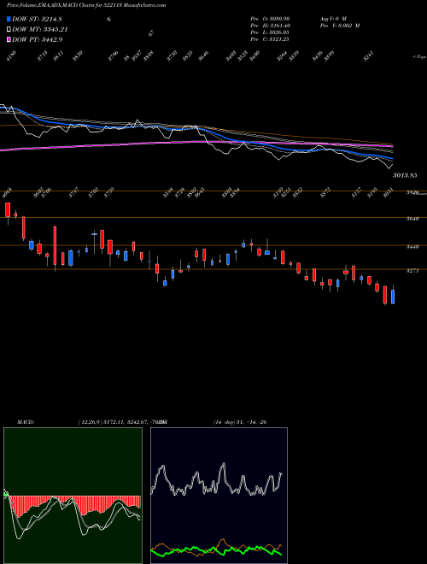Click the Pre V: 0.002 M text

(340, 26)
